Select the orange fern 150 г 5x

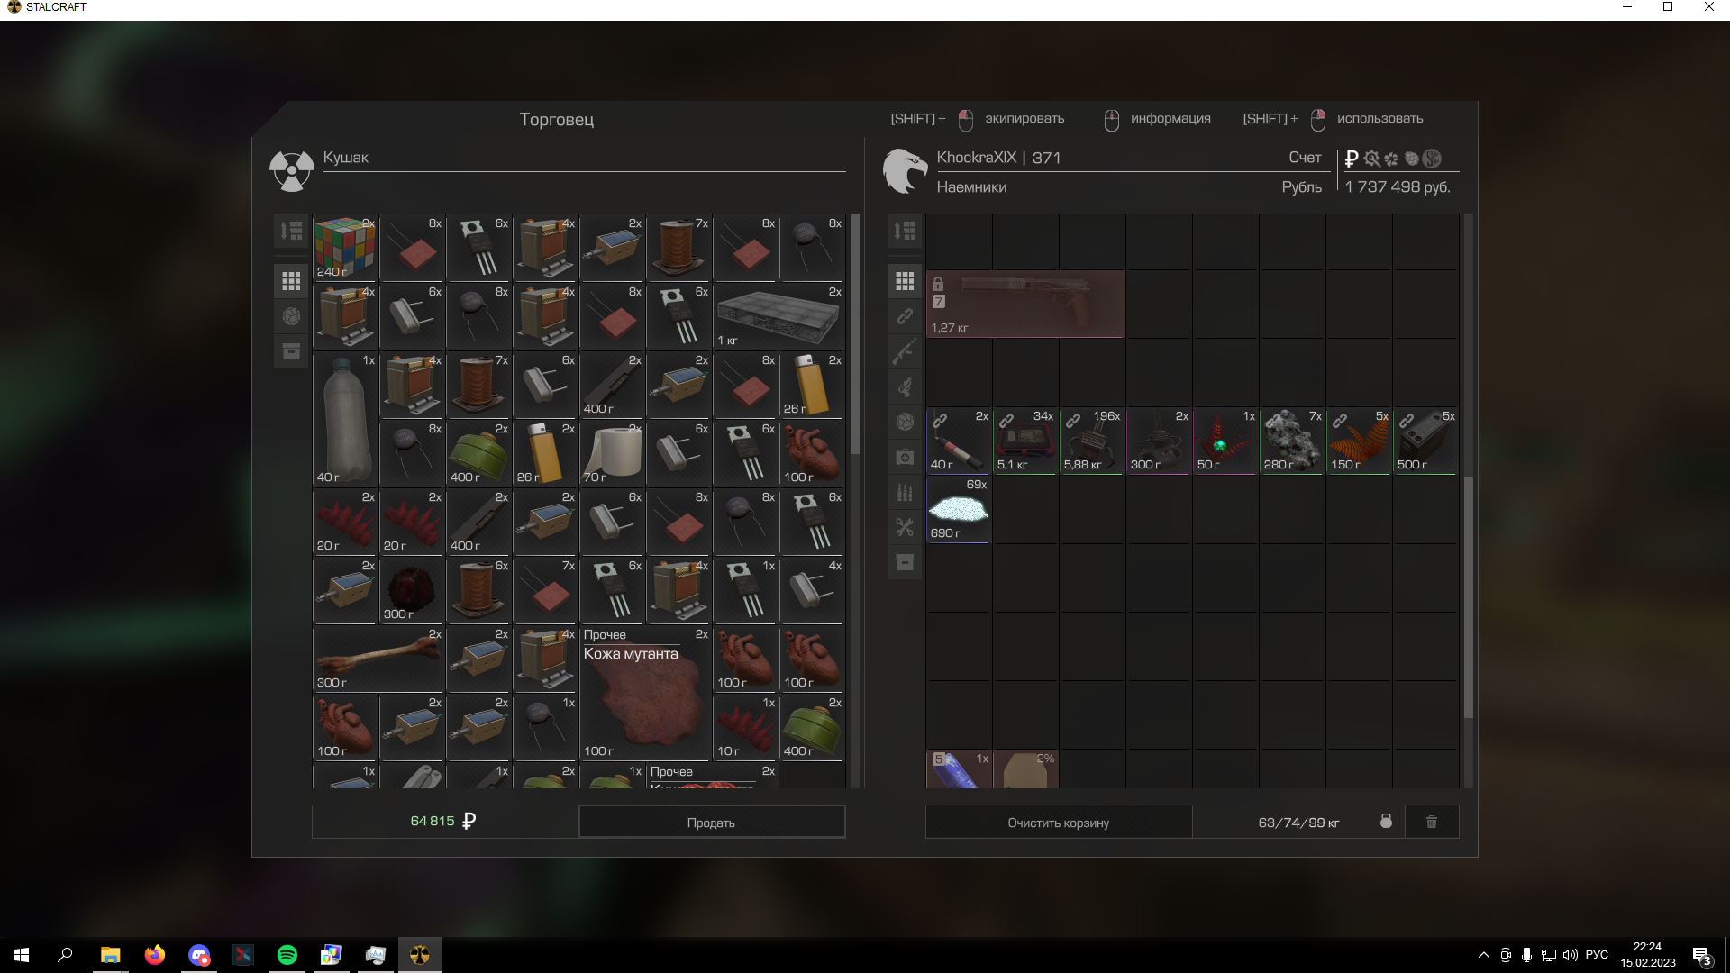[1359, 441]
